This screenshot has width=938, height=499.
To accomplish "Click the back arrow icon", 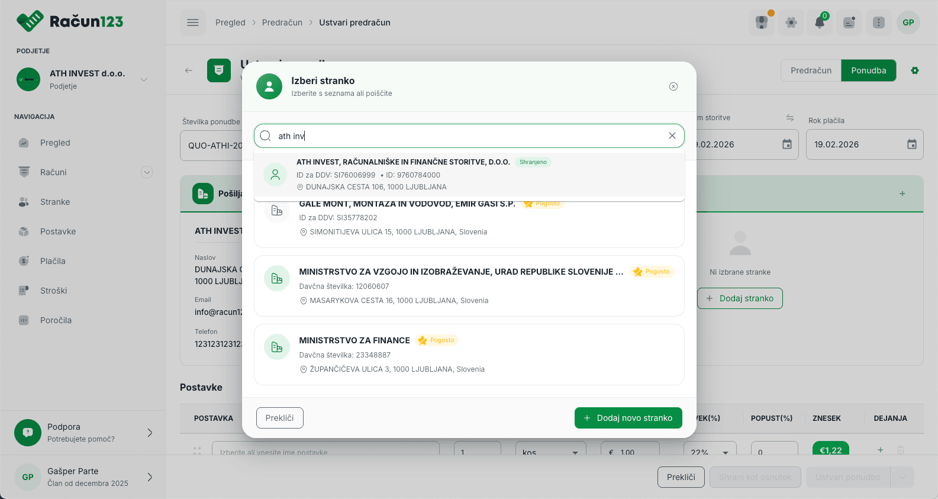I will [x=189, y=70].
